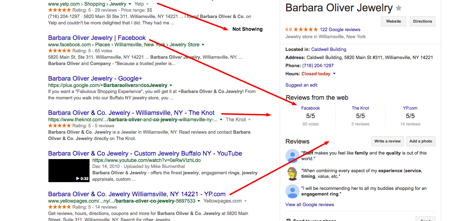This screenshot has height=221, width=469.
Task: Click the Address line in knowledge panel
Action: [359, 58]
